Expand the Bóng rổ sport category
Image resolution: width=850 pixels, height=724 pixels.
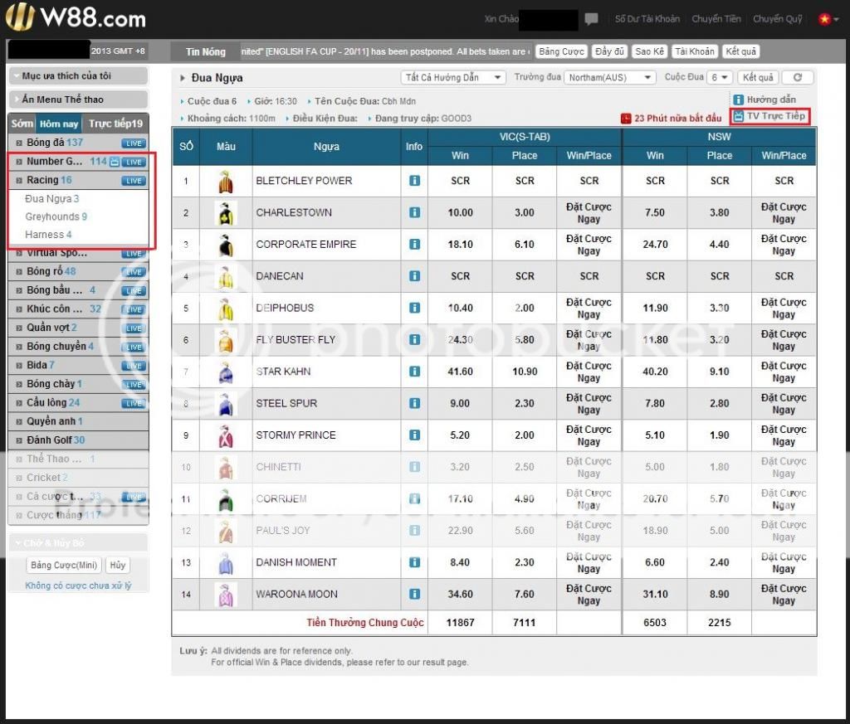pyautogui.click(x=51, y=271)
